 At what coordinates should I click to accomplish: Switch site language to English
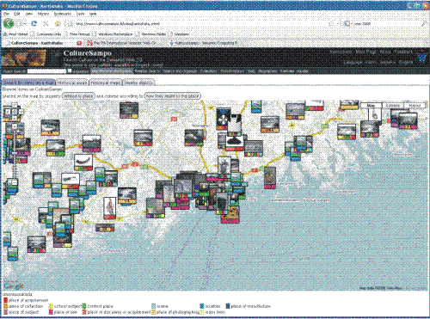point(406,62)
